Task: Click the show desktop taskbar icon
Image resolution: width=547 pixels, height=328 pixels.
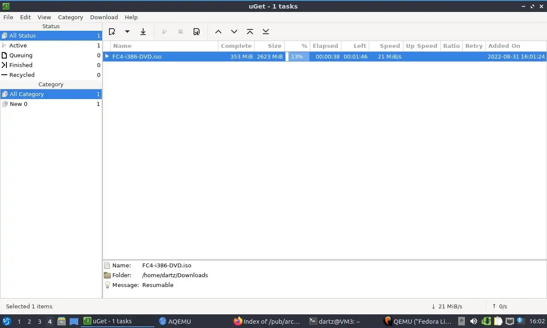Action: (x=74, y=321)
